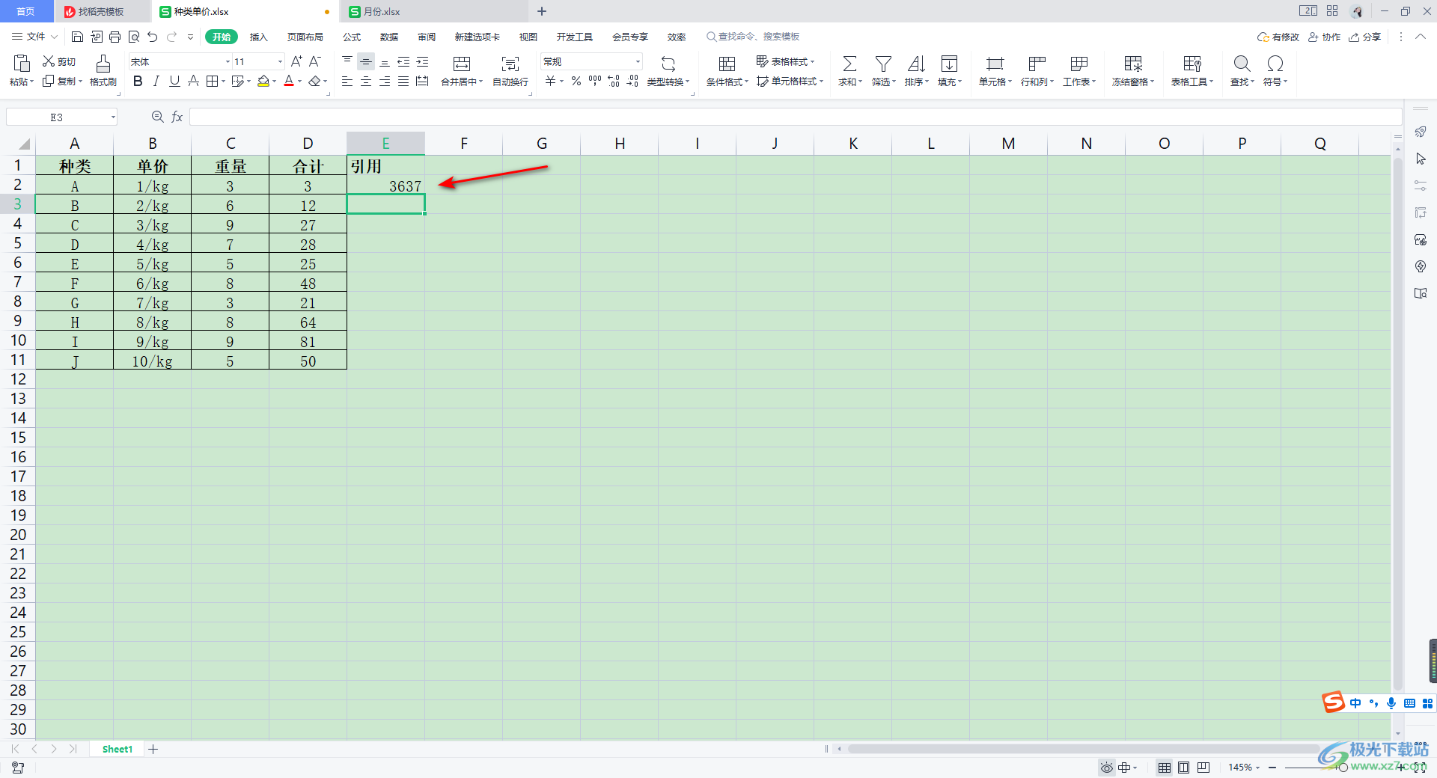
Task: Open the fill color dropdown arrow
Action: pyautogui.click(x=275, y=81)
